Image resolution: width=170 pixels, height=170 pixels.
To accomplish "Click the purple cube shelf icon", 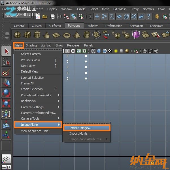I will click(136, 35).
